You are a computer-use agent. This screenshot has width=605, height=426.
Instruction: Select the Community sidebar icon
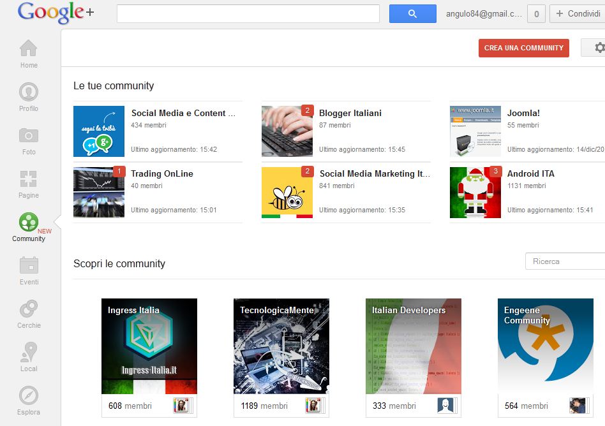click(x=29, y=222)
